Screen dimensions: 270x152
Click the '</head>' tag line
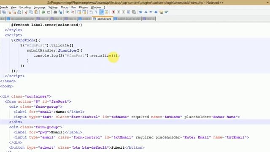(x=8, y=81)
